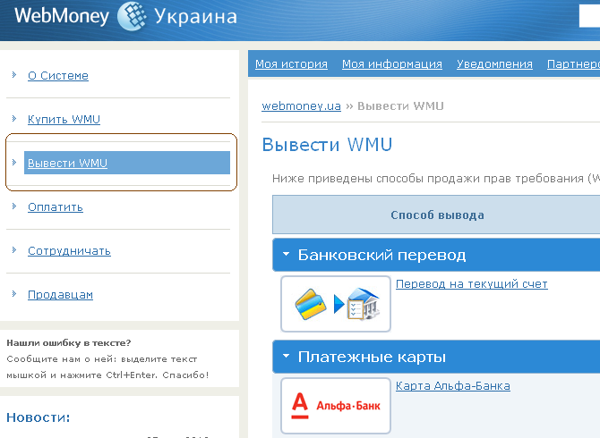
Task: Collapse the Банковский перевод section arrow
Action: click(286, 254)
